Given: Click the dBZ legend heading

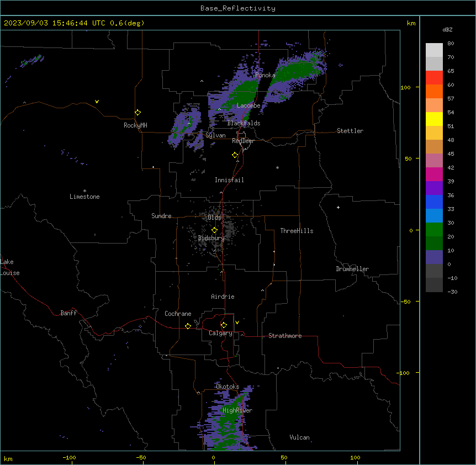Looking at the screenshot, I should pos(447,29).
